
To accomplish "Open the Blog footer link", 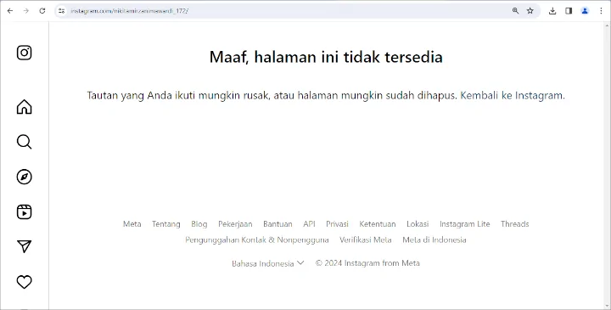I will (x=199, y=224).
